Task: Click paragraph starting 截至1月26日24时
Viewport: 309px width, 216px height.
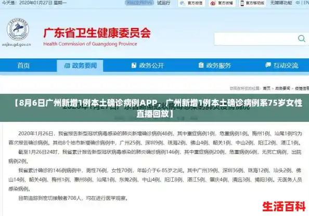Action: 156,157
